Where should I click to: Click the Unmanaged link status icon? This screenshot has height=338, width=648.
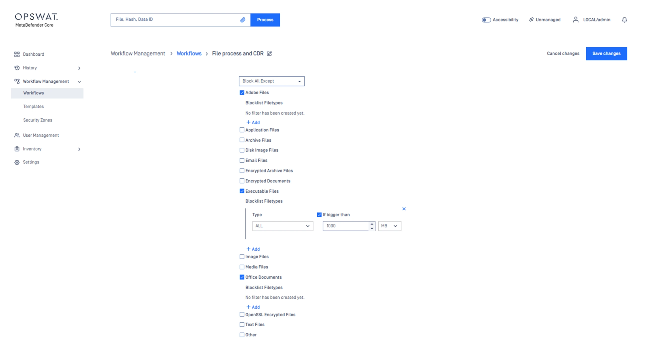pyautogui.click(x=531, y=19)
